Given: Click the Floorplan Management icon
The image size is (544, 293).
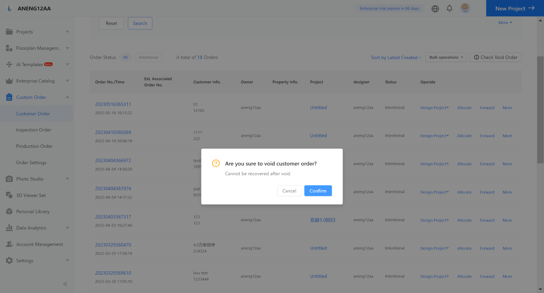Looking at the screenshot, I should tap(9, 48).
